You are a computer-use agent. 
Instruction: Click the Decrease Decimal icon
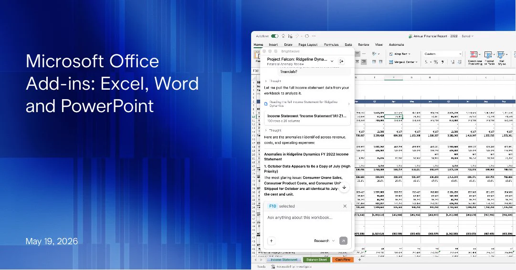coord(459,62)
